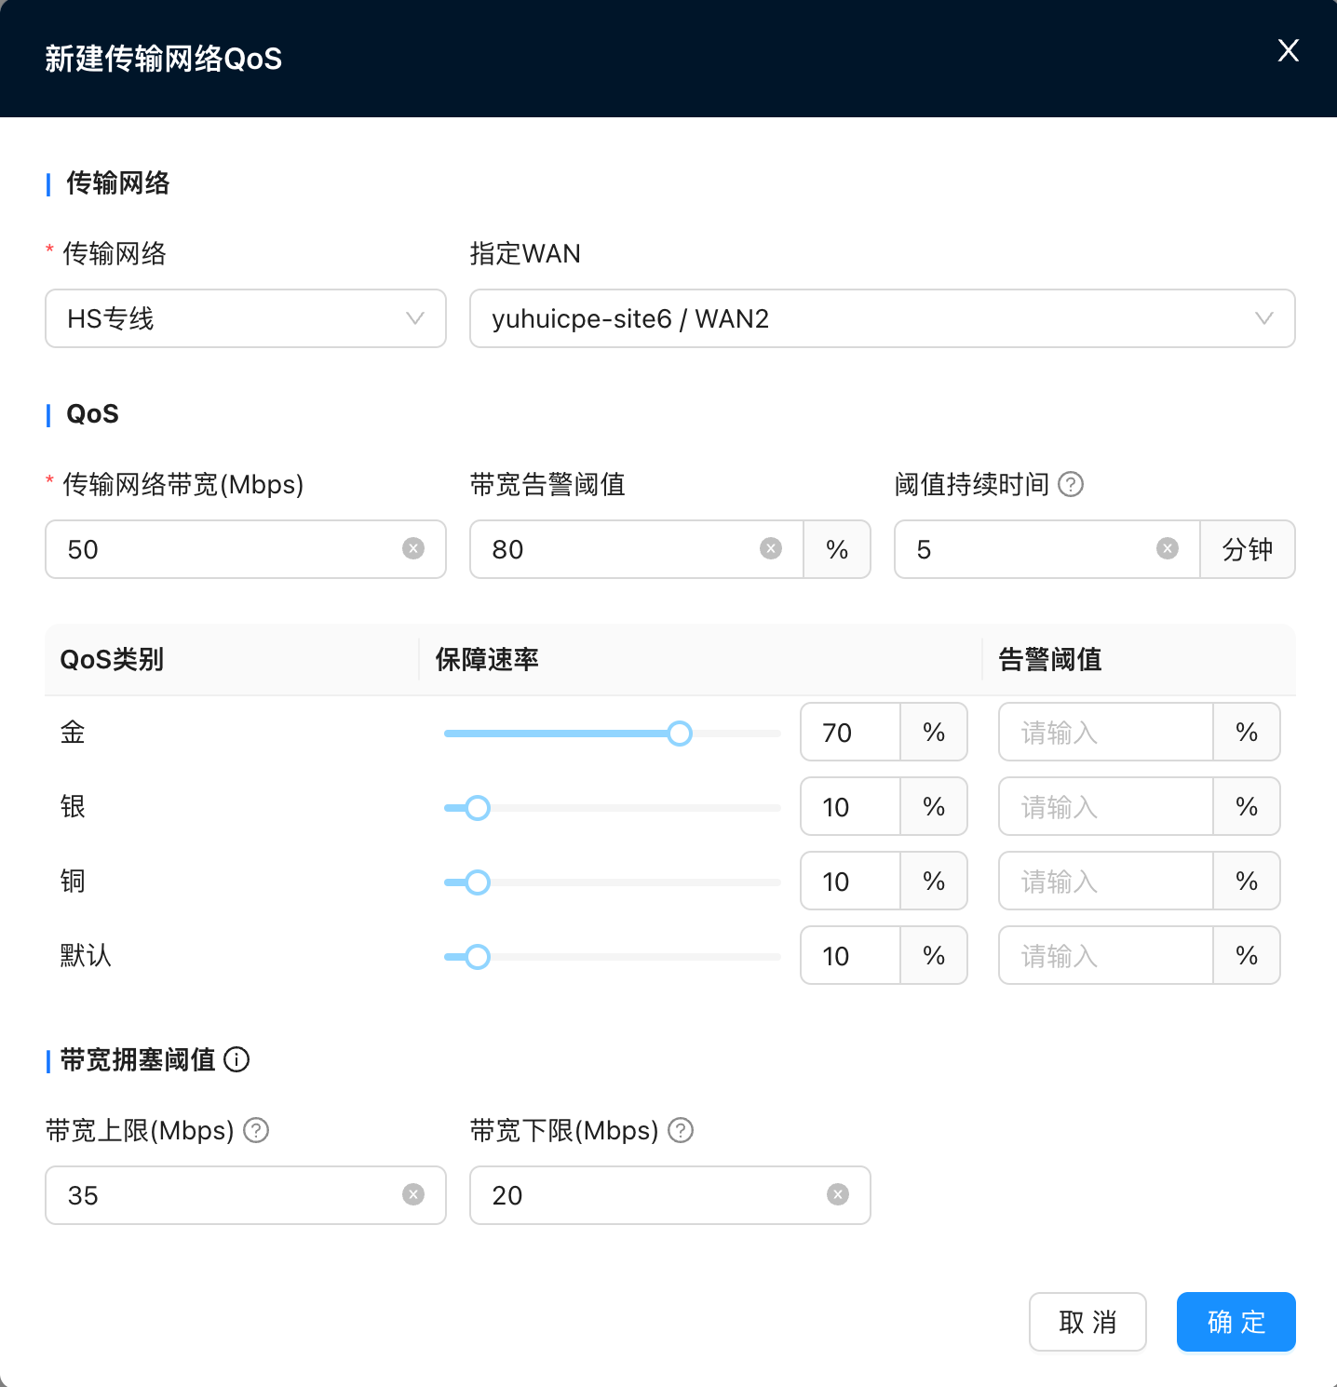Screen dimensions: 1337x1387
Task: Clear the 阈值持续时间 value 5
Action: [1168, 549]
